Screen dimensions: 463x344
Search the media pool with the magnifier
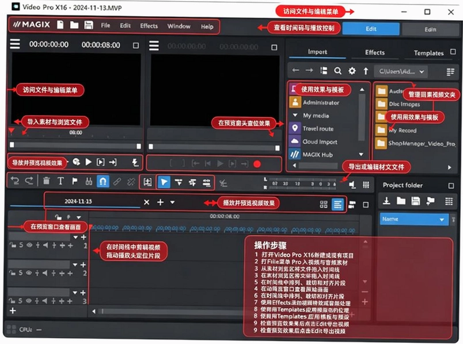coord(338,71)
